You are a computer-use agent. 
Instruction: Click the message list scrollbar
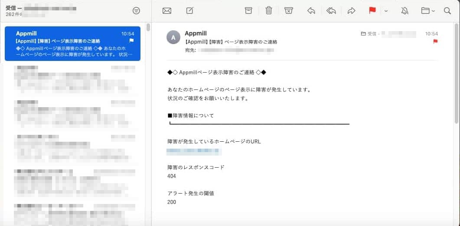(148, 27)
